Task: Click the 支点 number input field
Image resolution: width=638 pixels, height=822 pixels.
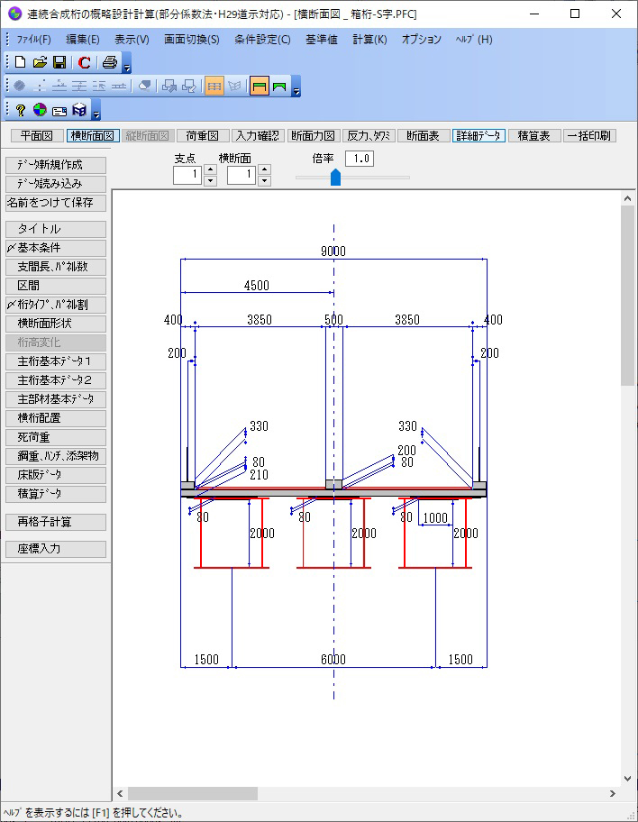Action: tap(187, 175)
